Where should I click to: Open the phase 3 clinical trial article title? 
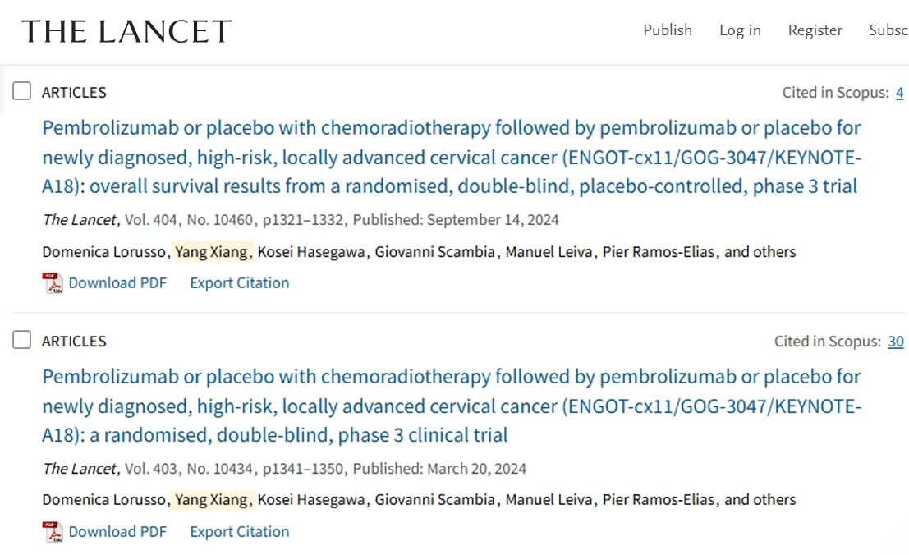[451, 406]
